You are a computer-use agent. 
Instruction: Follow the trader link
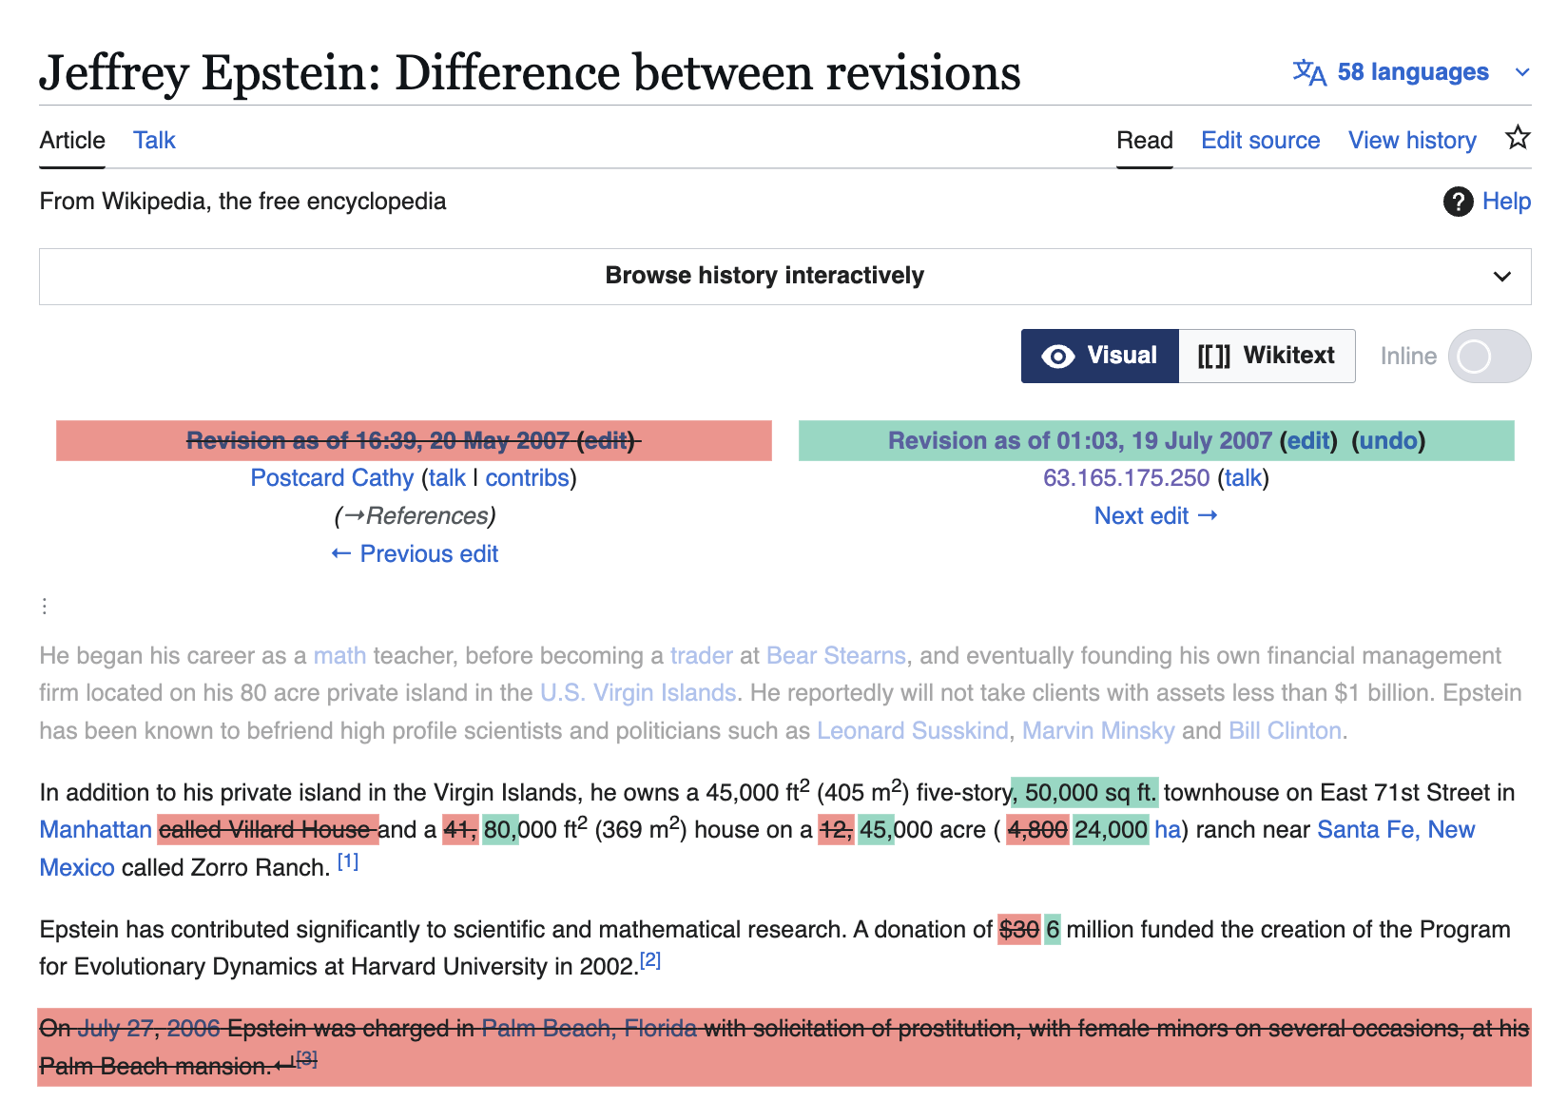(x=702, y=656)
